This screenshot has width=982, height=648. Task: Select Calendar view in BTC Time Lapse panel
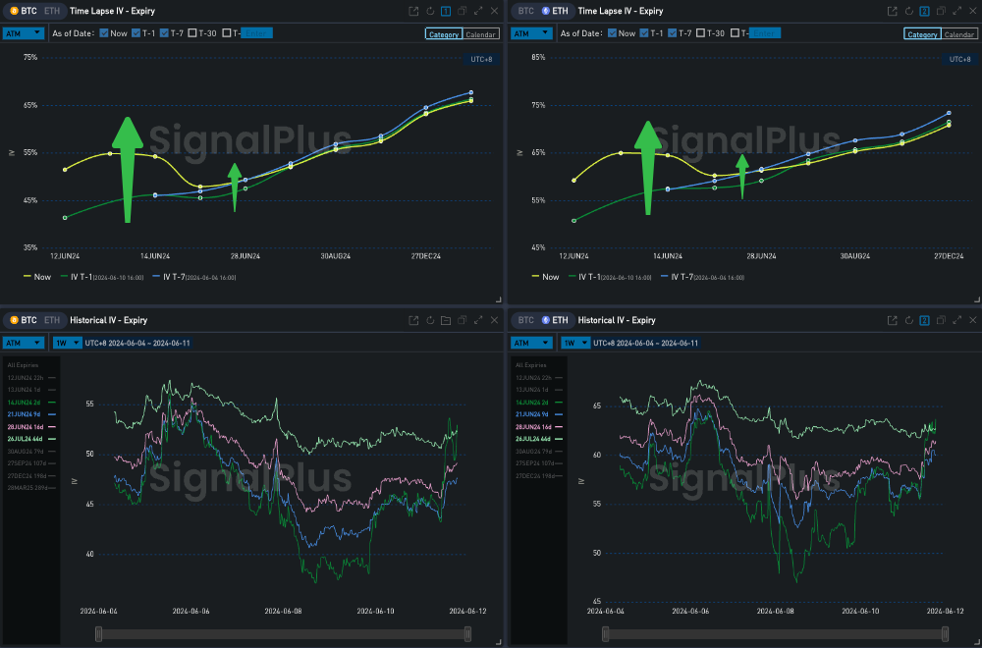coord(480,34)
